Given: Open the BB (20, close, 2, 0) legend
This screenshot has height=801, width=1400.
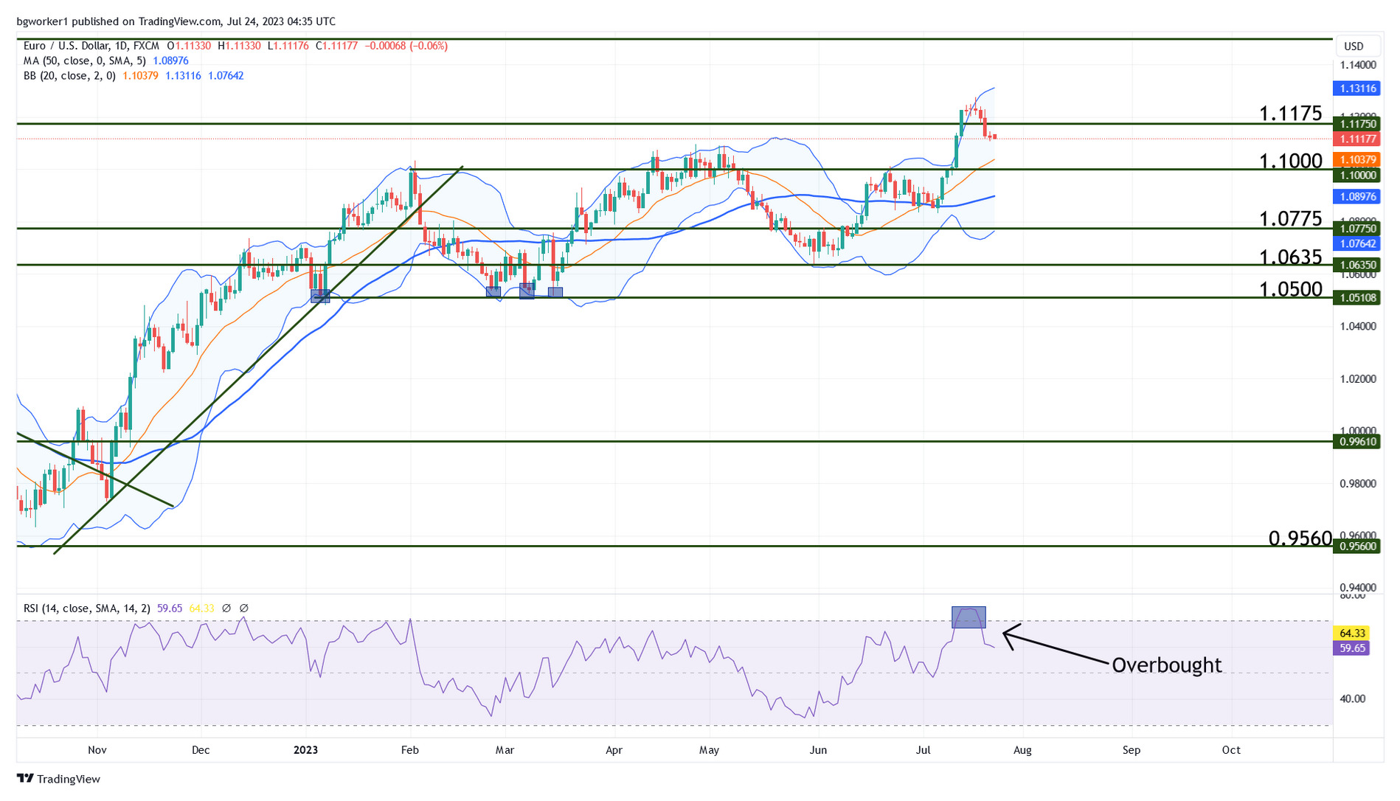Looking at the screenshot, I should (x=69, y=76).
